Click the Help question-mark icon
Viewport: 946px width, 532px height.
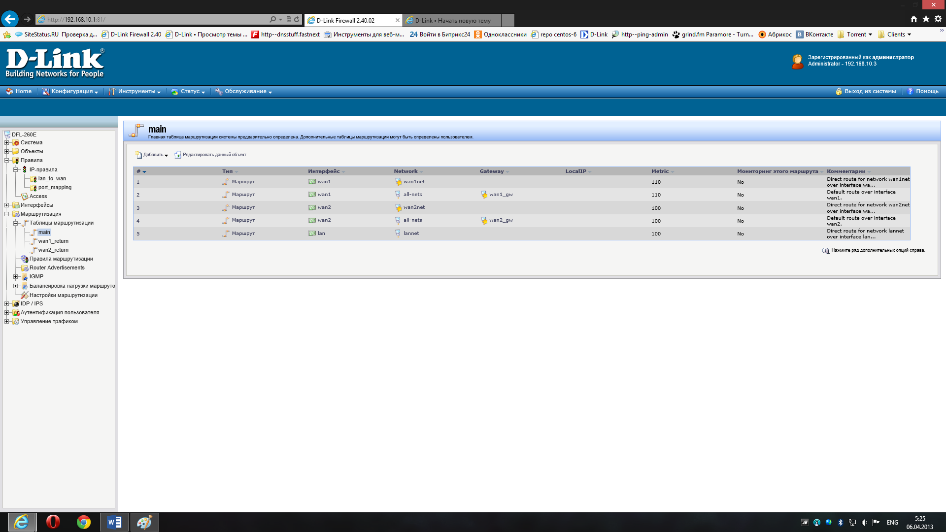click(x=911, y=92)
